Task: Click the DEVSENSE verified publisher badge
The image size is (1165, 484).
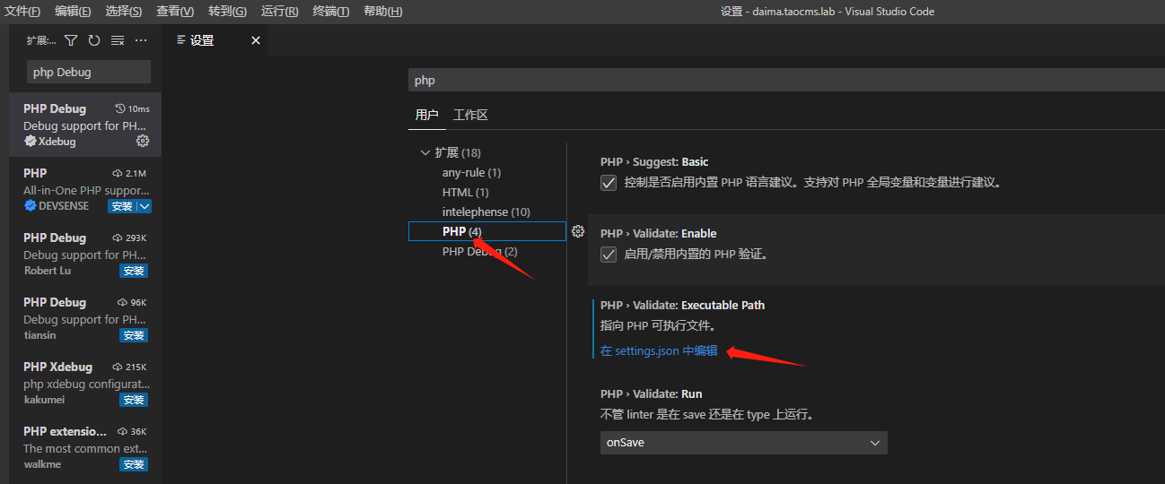Action: (30, 206)
